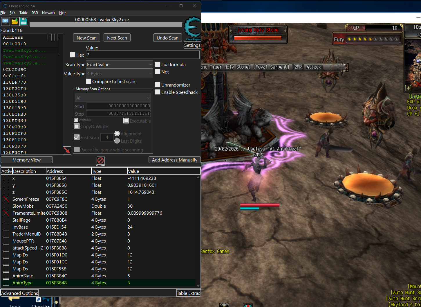Click the Undo Scan button
The width and height of the screenshot is (421, 307).
pos(167,38)
